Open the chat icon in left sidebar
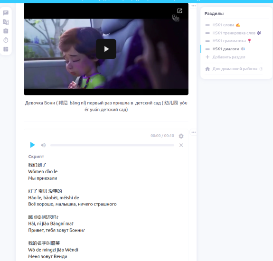The height and width of the screenshot is (261, 273). pos(6,13)
